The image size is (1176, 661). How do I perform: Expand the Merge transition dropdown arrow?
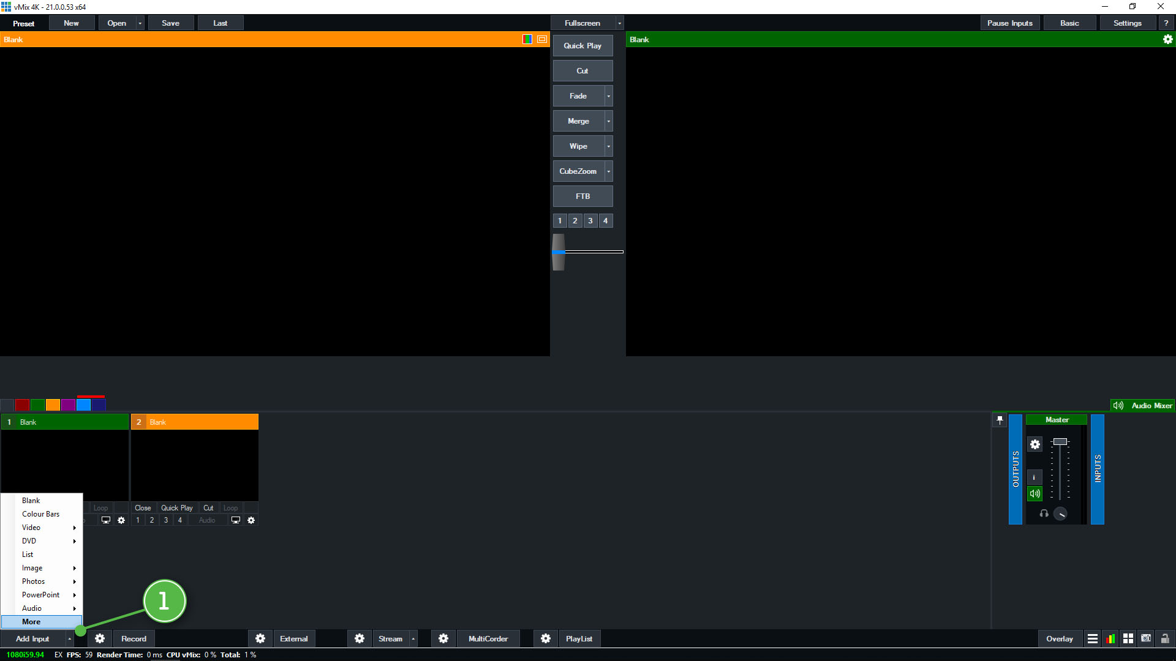click(608, 121)
